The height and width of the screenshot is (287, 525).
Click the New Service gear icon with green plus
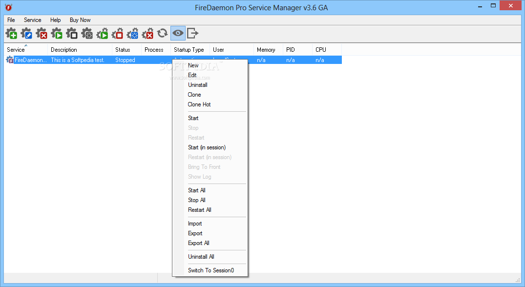pos(11,33)
